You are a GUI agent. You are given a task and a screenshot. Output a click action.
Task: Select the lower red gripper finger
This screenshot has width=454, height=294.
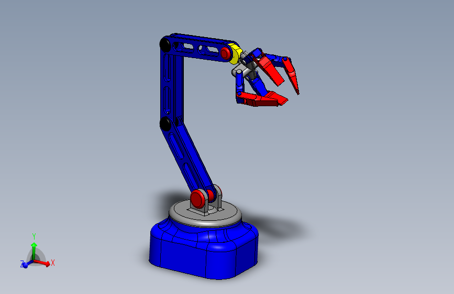click(x=262, y=99)
